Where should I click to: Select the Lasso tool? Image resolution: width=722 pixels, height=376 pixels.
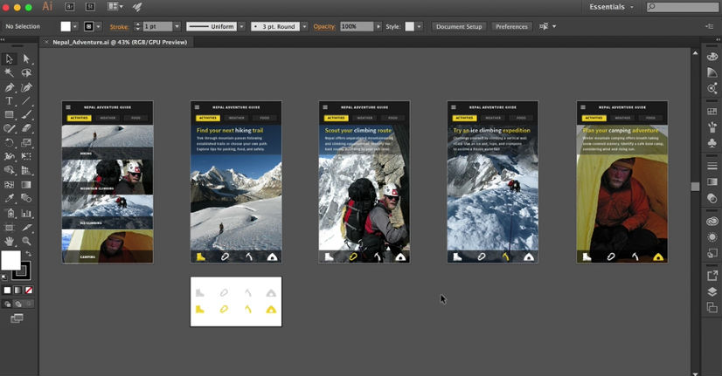[x=26, y=72]
